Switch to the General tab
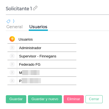The height and width of the screenshot is (109, 109). [14, 27]
